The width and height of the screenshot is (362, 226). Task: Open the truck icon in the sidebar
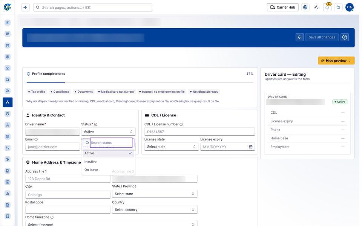(x=8, y=91)
